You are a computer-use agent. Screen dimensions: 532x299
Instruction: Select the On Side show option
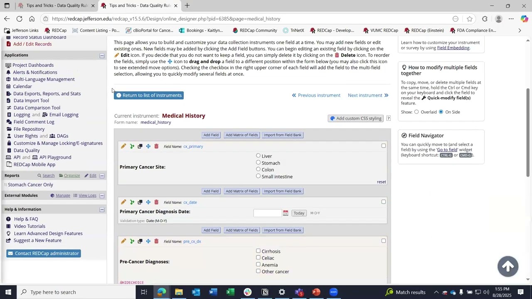click(x=441, y=112)
